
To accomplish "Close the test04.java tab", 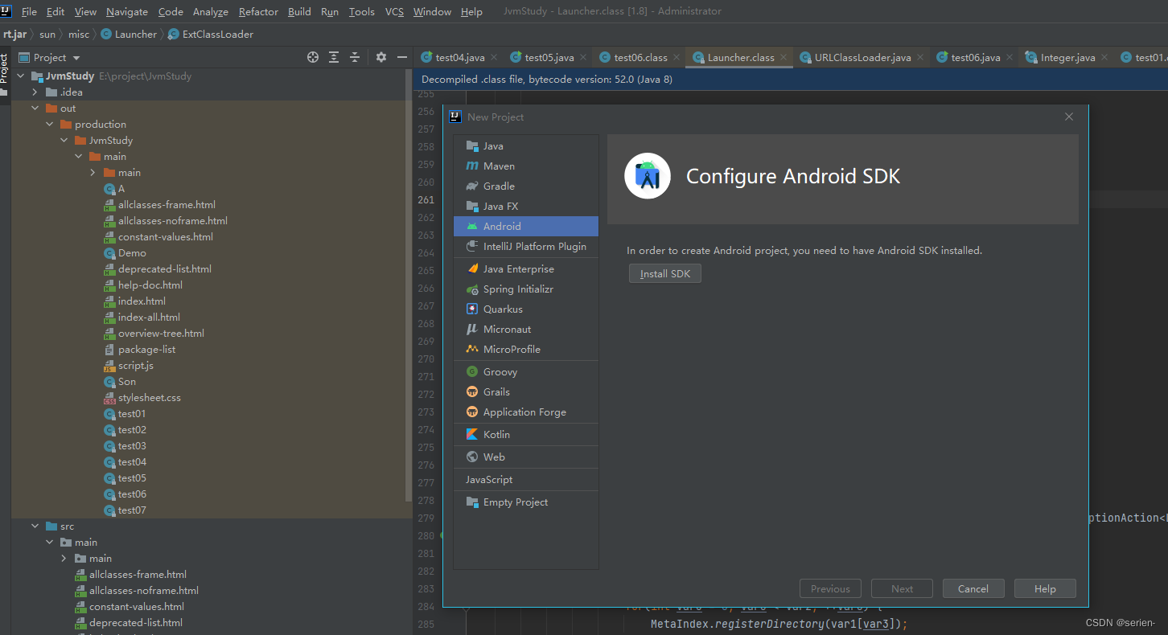I will tap(494, 57).
